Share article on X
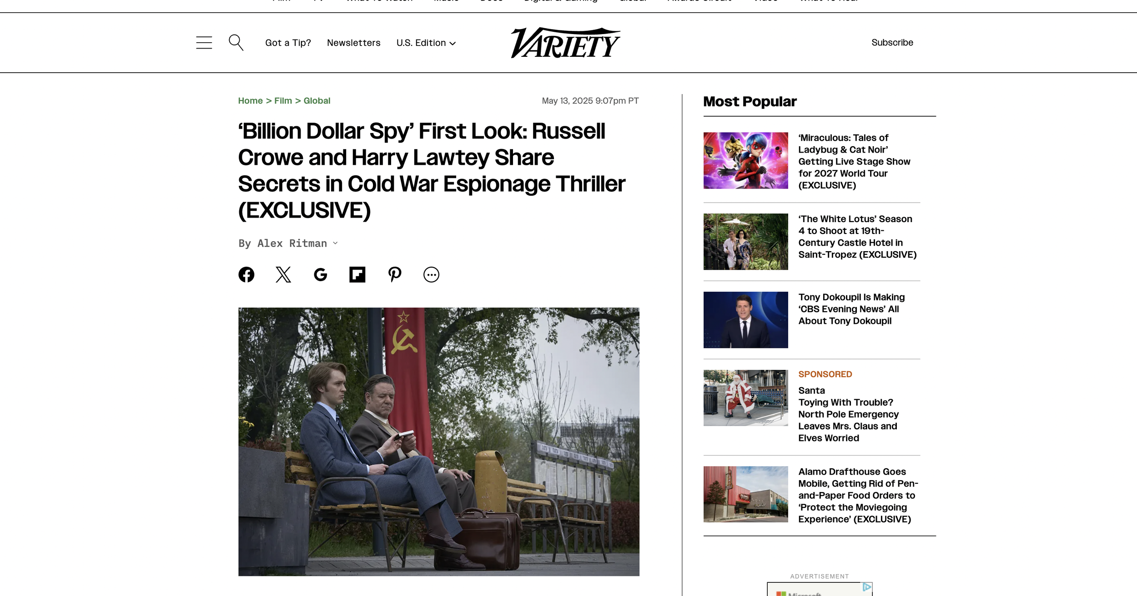The width and height of the screenshot is (1137, 596). (283, 274)
